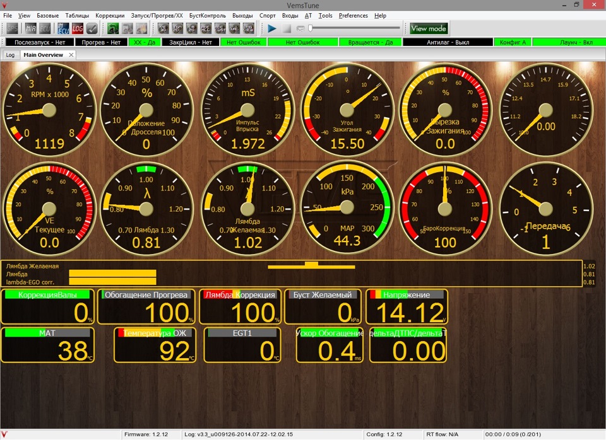606x440 pixels.
Task: Click the IAC toolbar icon
Action: tap(234, 28)
